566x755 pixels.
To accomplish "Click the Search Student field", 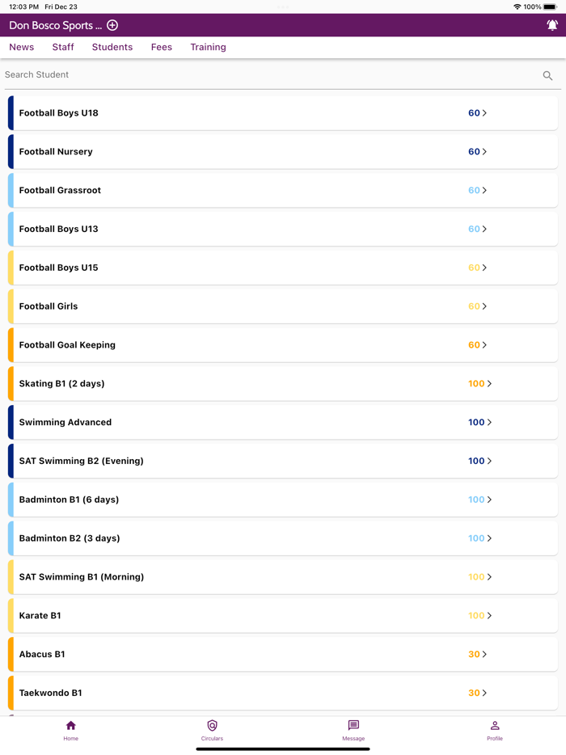I will pos(267,75).
